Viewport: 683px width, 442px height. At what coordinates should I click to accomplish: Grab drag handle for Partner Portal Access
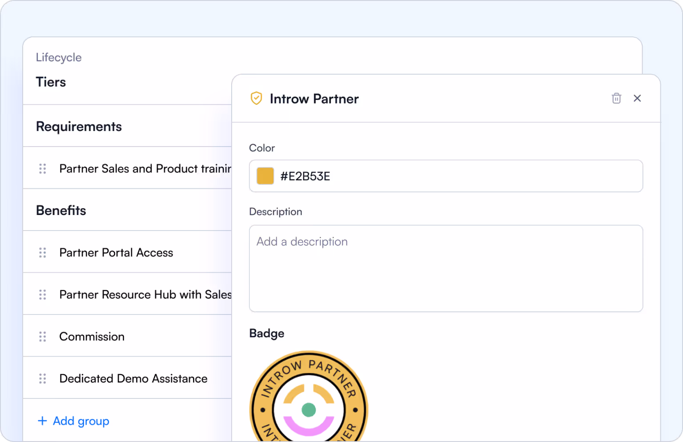[x=43, y=253]
